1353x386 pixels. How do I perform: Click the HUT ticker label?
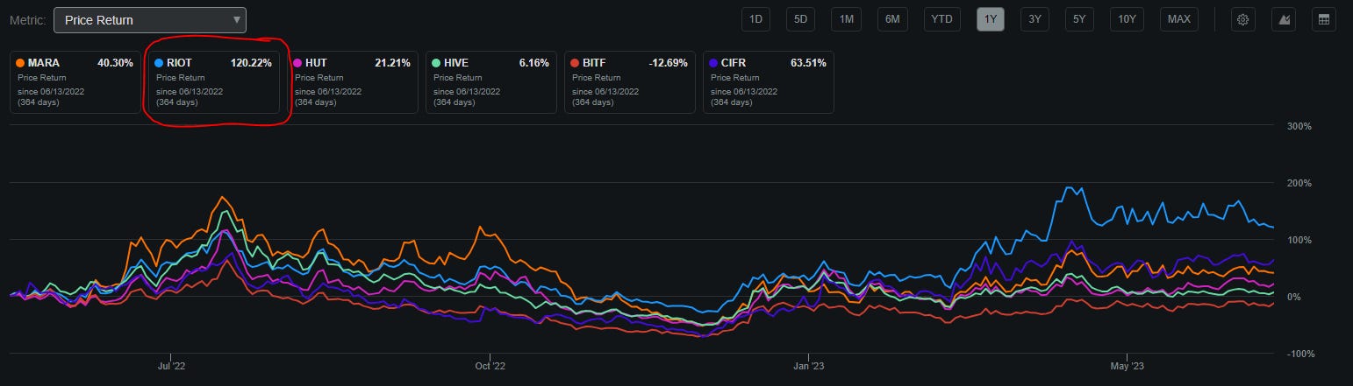[316, 64]
